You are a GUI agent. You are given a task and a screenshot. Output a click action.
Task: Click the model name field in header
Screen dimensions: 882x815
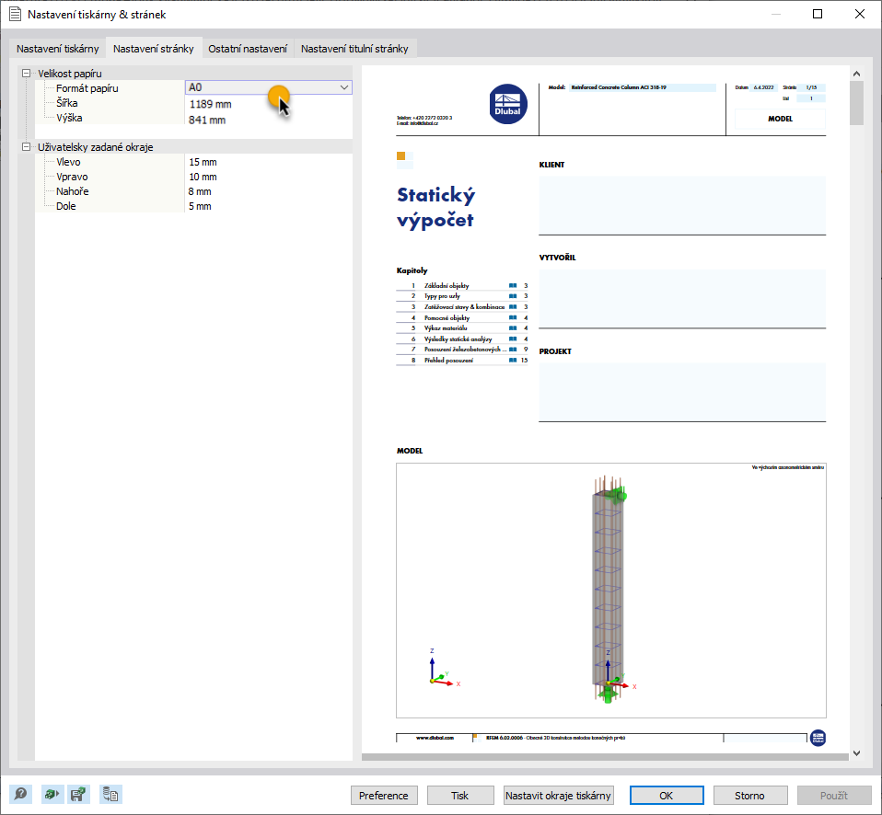(643, 87)
